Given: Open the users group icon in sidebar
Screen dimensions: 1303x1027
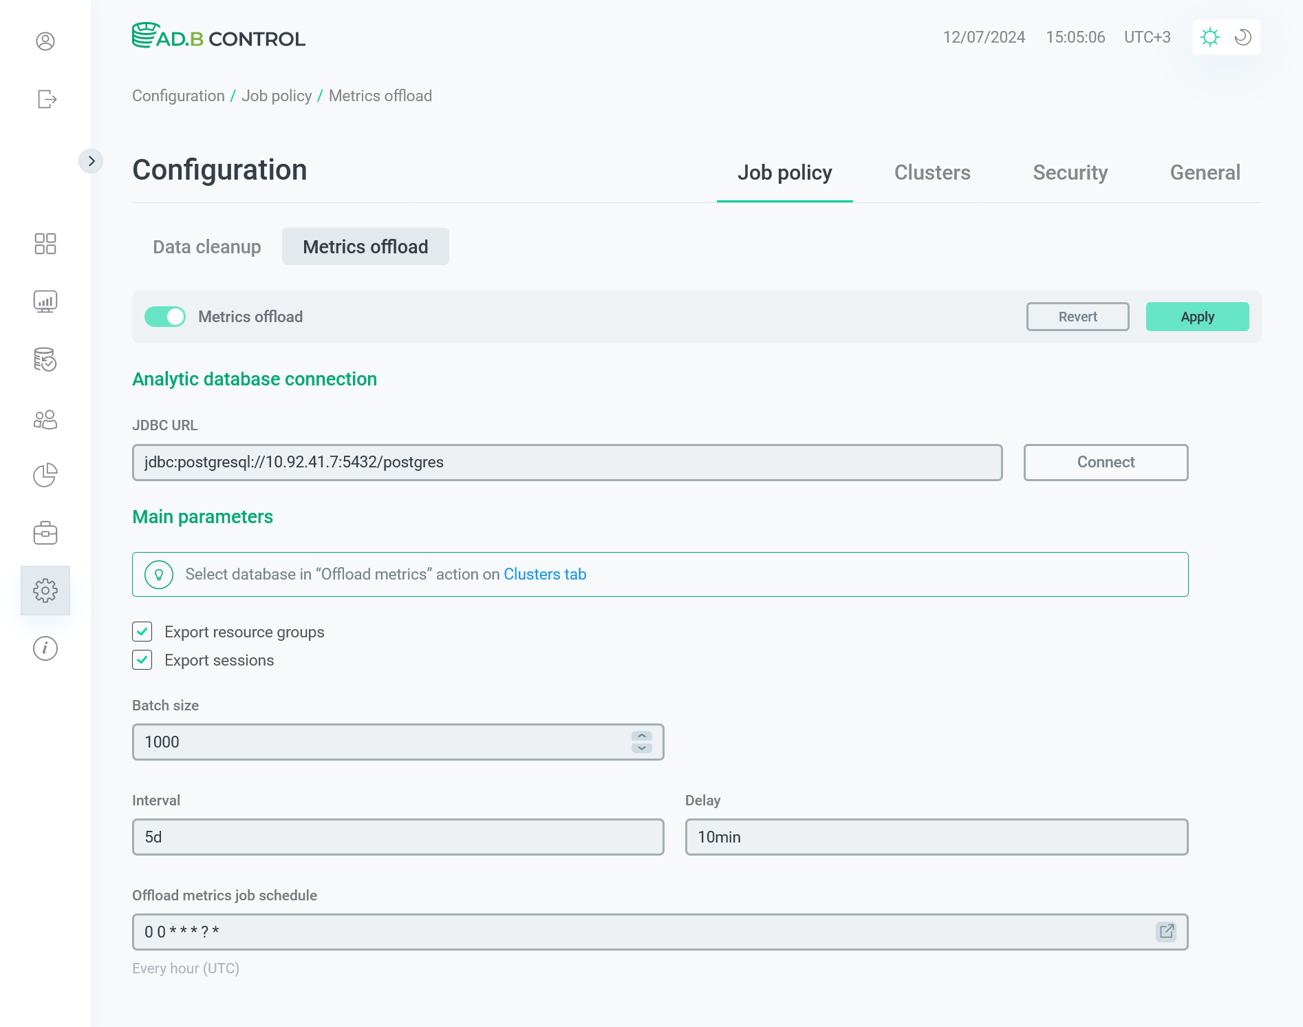Looking at the screenshot, I should pyautogui.click(x=45, y=420).
